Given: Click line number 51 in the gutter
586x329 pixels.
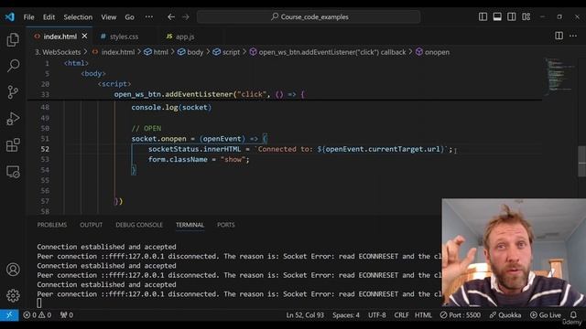Looking at the screenshot, I should pos(45,139).
